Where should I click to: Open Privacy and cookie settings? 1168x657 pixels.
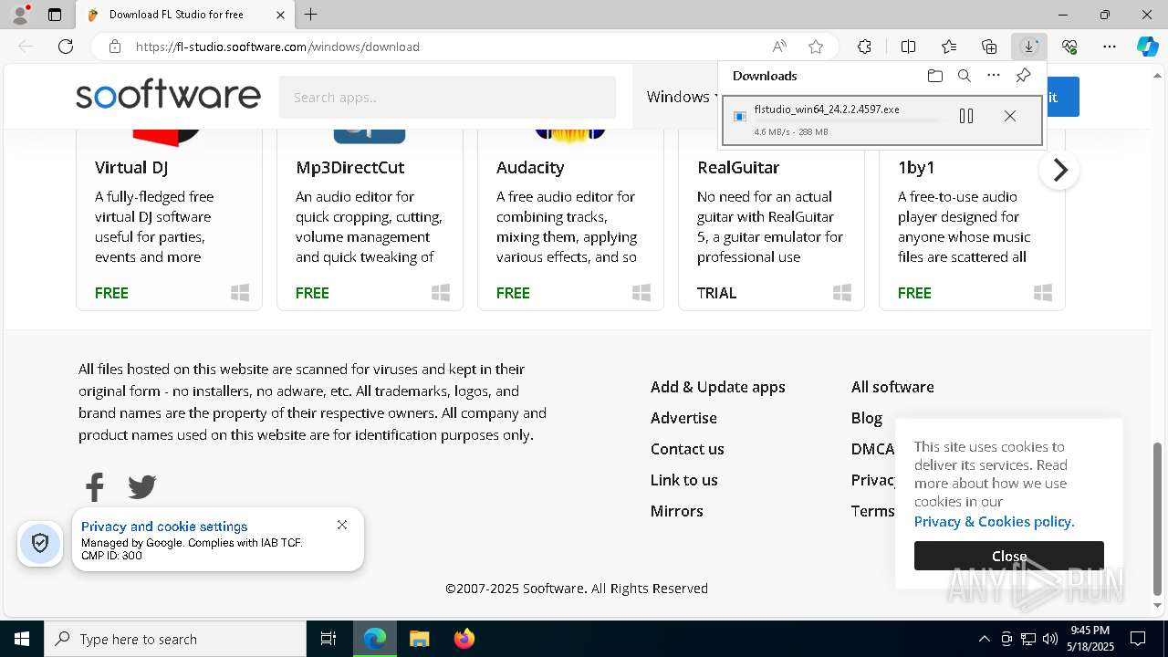pyautogui.click(x=164, y=527)
